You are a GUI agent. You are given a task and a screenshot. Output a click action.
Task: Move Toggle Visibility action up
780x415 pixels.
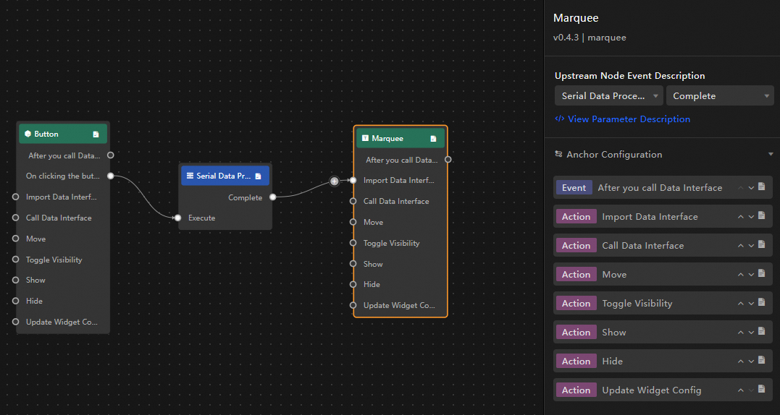coord(741,304)
